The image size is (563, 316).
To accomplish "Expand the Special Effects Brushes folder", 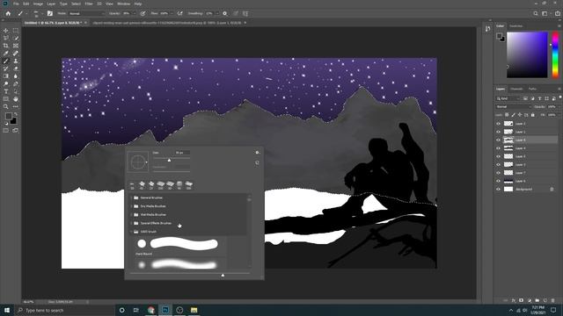I will (x=131, y=223).
